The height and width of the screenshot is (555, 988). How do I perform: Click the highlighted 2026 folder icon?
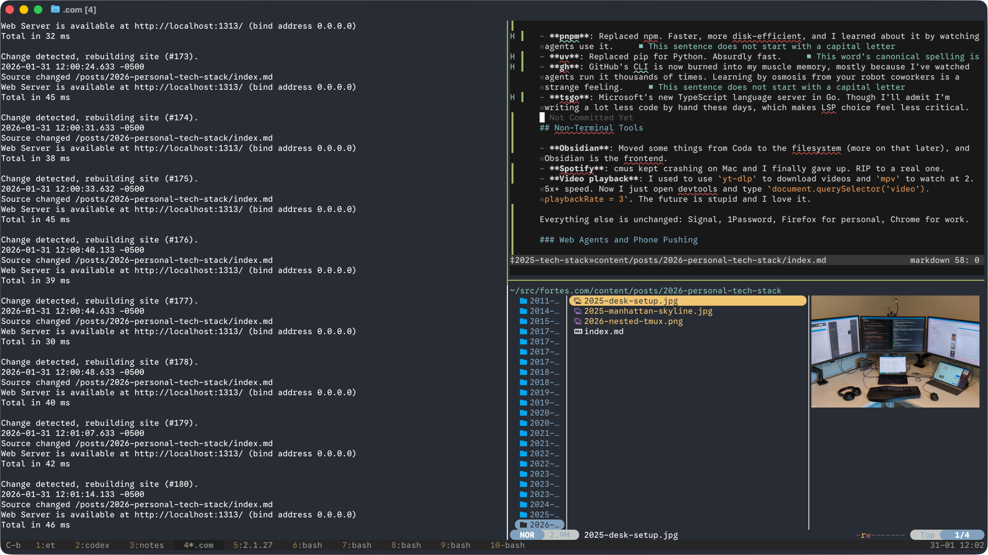[523, 525]
